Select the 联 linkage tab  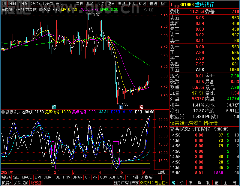click(208, 183)
